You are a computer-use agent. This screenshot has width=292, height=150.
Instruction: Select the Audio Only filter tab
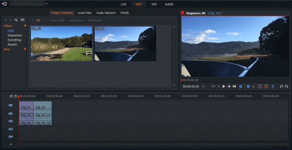tap(76, 20)
